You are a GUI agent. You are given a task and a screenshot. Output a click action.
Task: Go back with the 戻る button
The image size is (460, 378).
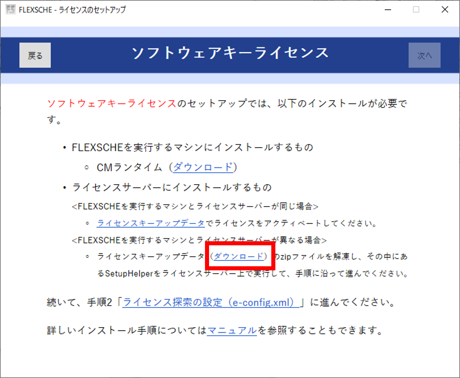click(x=35, y=55)
